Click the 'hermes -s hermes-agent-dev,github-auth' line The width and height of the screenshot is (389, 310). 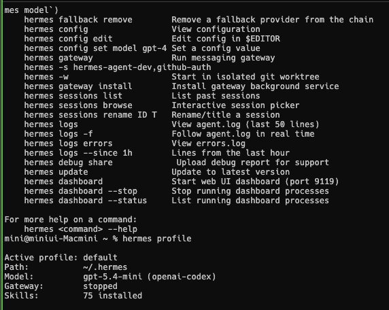[x=118, y=67]
